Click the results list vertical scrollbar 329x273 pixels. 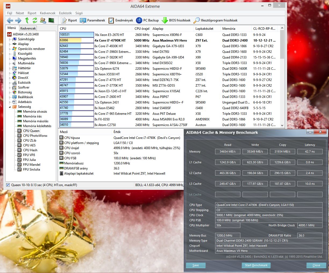pyautogui.click(x=282, y=77)
